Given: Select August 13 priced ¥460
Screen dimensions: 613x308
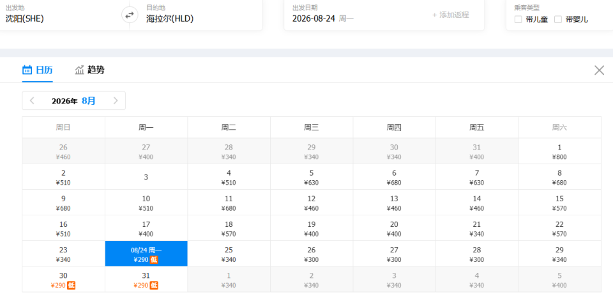Looking at the screenshot, I should point(394,203).
